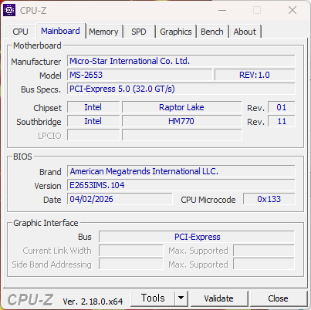The image size is (311, 310).
Task: Open the About tab
Action: [245, 32]
